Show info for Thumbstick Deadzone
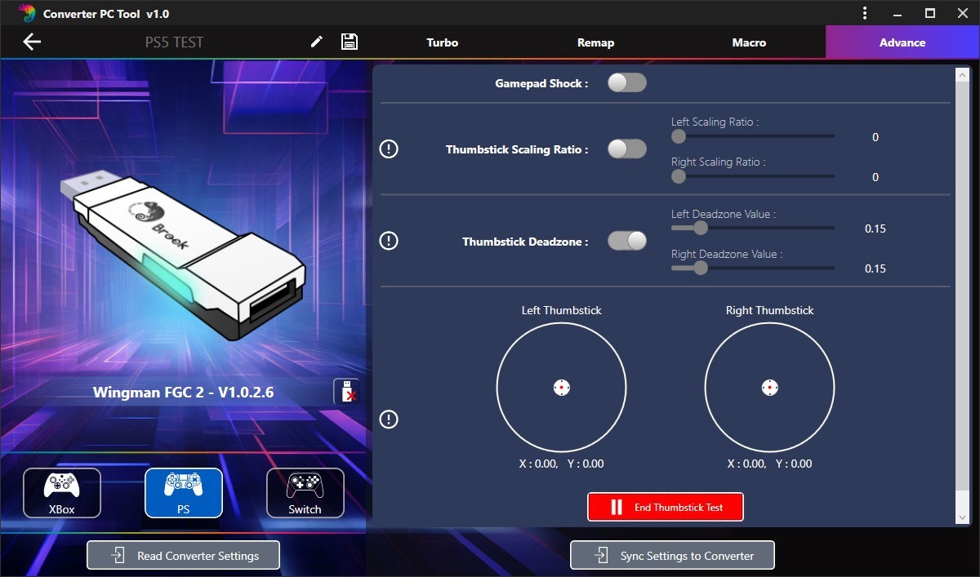Viewport: 980px width, 577px height. point(390,241)
